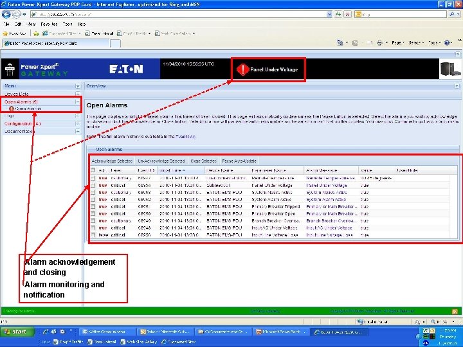Click the Internet Explorer quick launch icon
This screenshot has height=347, width=463.
[46, 332]
